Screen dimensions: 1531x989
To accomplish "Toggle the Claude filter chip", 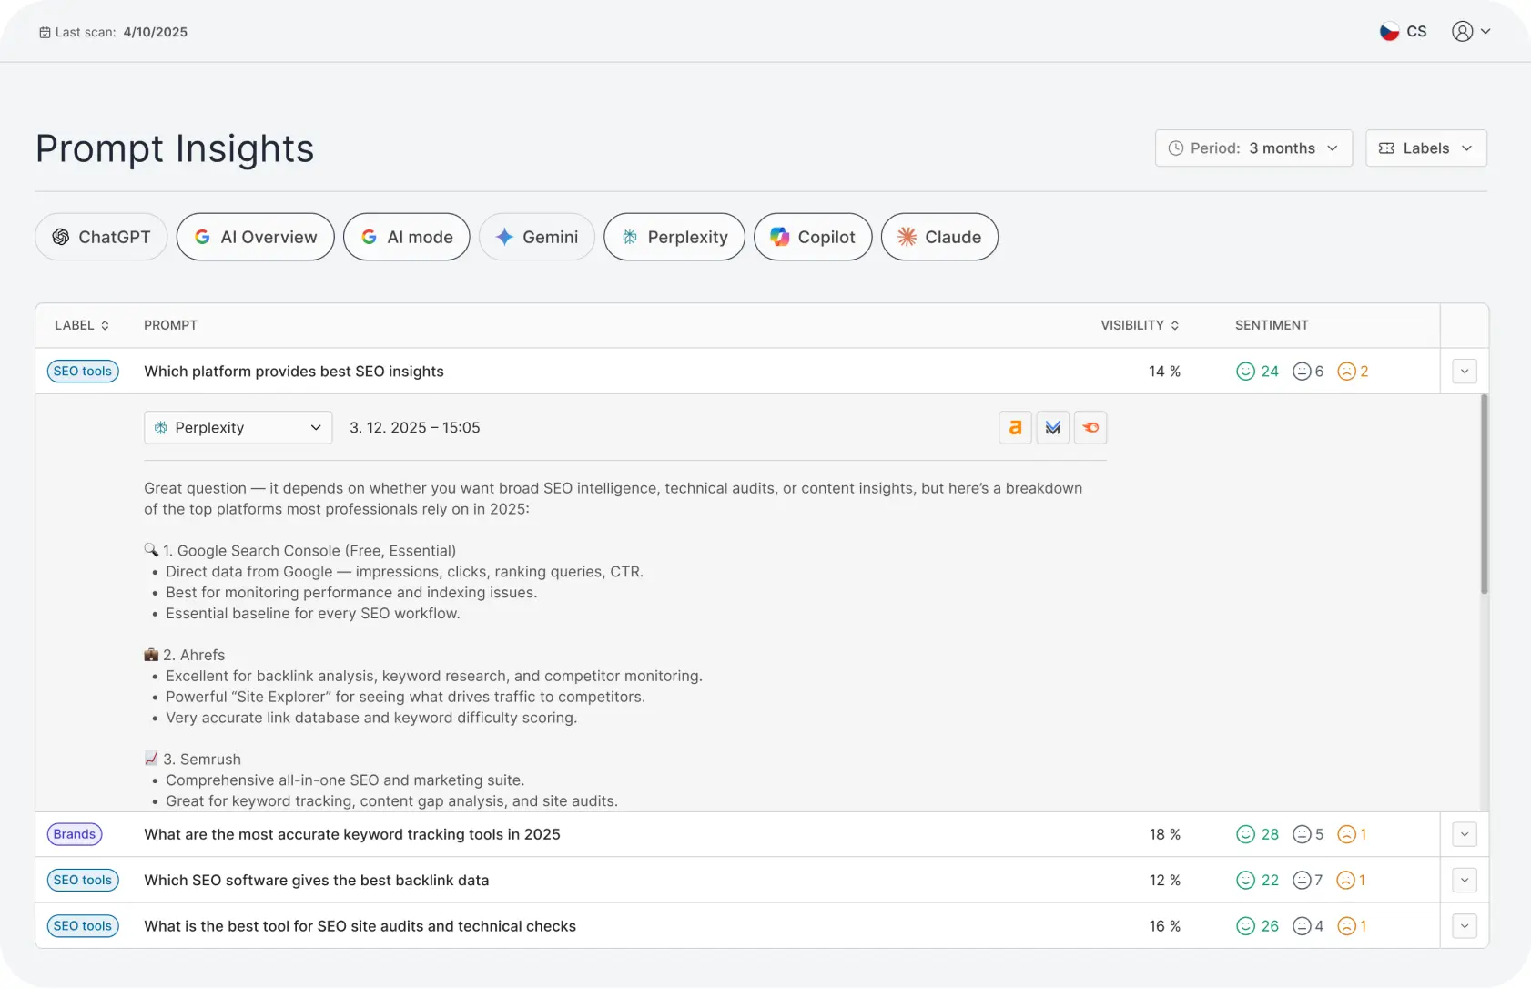I will tap(939, 237).
